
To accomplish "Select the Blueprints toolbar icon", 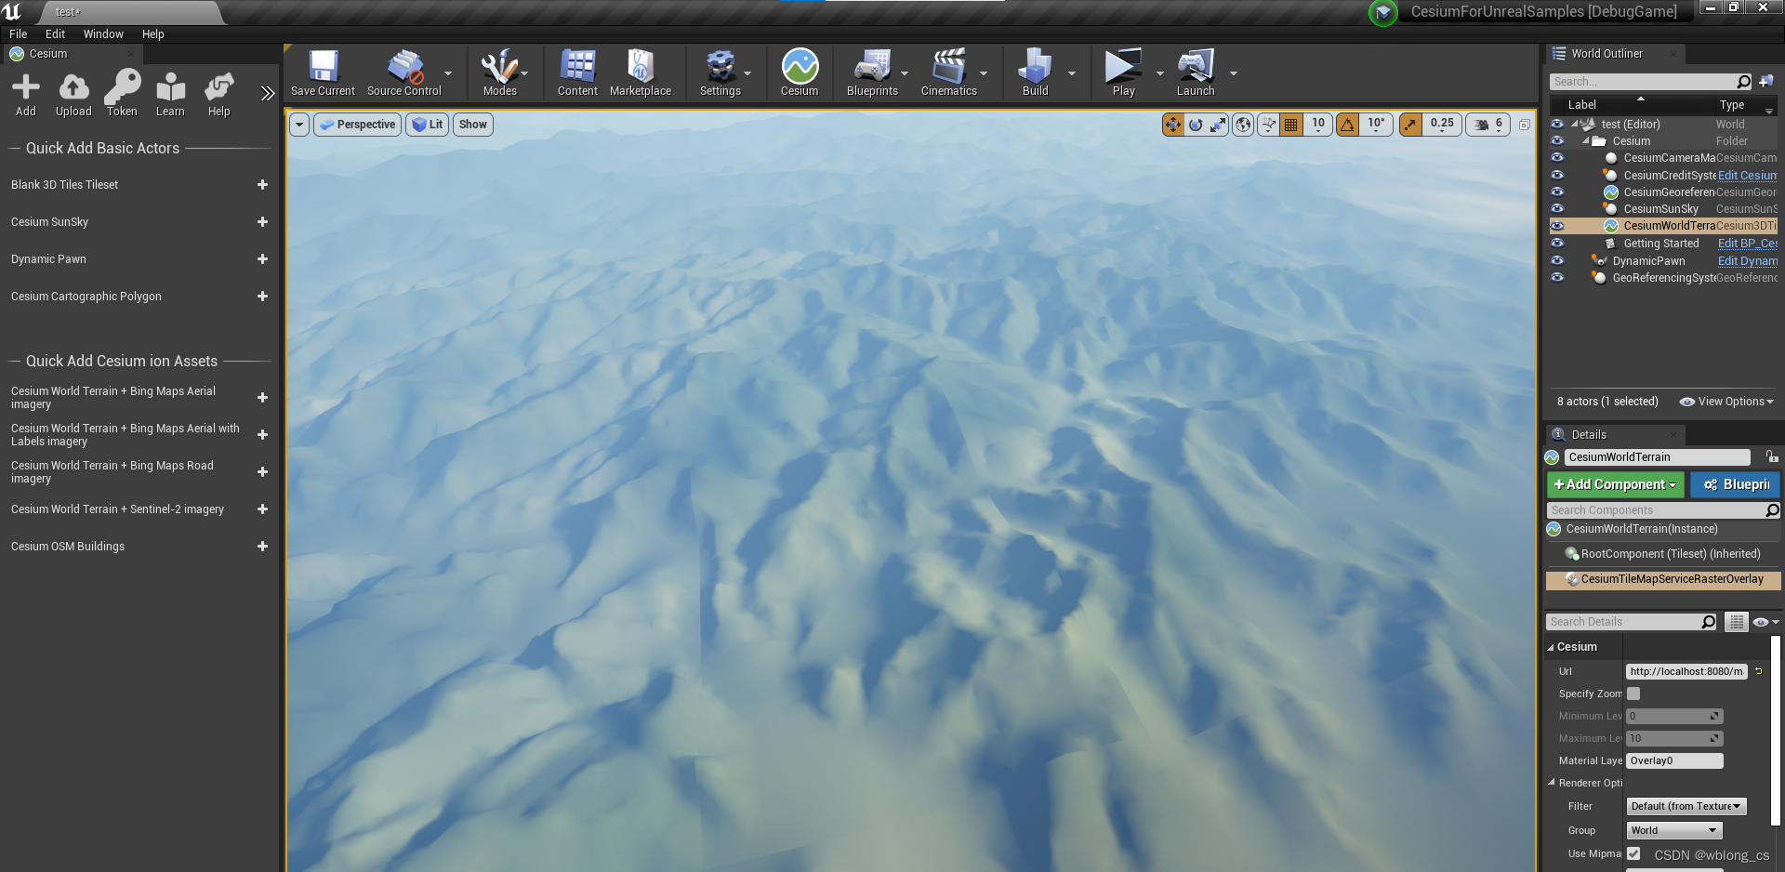I will click(x=872, y=73).
